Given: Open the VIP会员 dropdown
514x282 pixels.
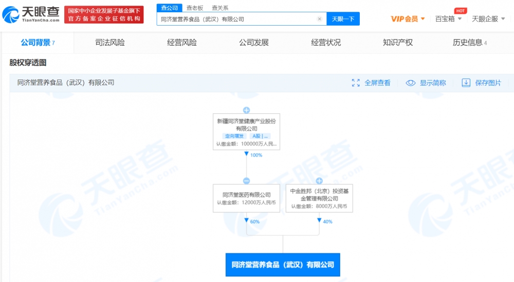Looking at the screenshot, I should pos(408,19).
